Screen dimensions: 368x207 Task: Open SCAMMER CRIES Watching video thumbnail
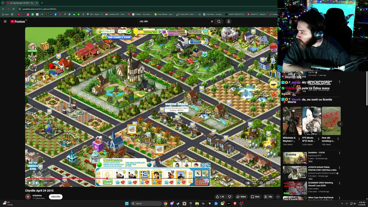[295, 188]
